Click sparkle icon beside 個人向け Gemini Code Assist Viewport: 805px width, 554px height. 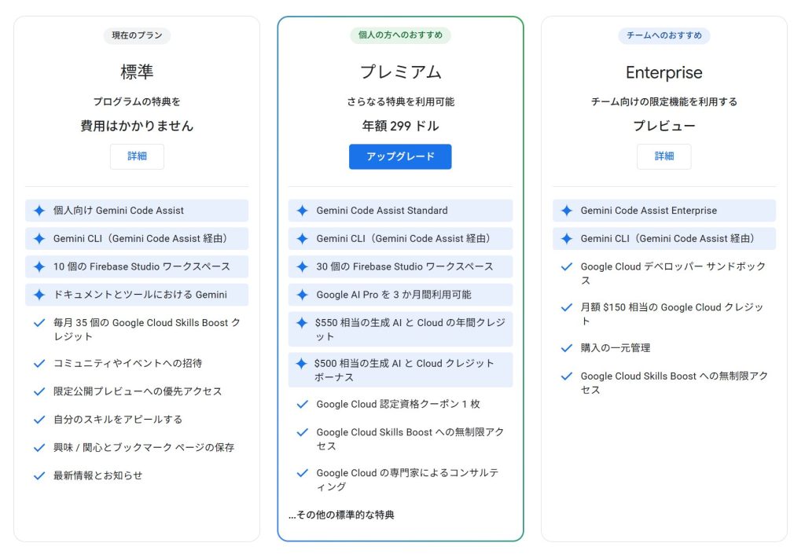[x=39, y=211]
